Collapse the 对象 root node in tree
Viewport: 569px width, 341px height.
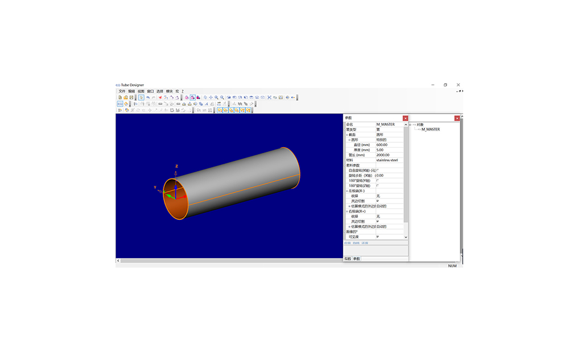coord(410,124)
